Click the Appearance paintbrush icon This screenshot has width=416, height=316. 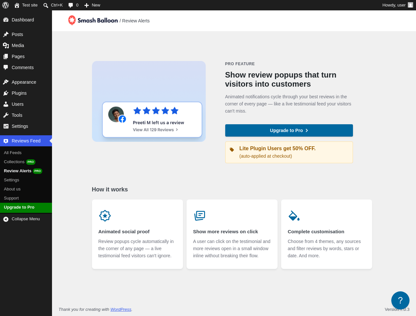pos(6,82)
